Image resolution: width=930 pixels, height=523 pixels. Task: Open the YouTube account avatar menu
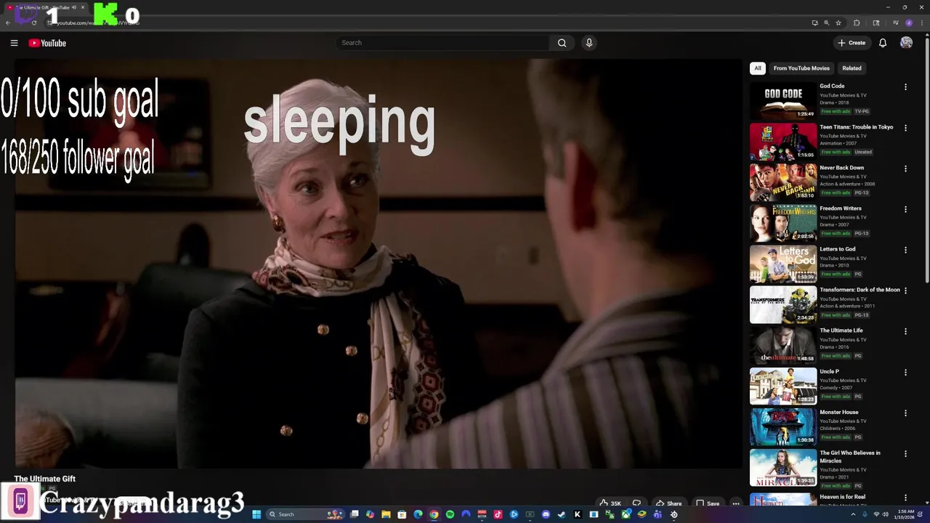(906, 43)
